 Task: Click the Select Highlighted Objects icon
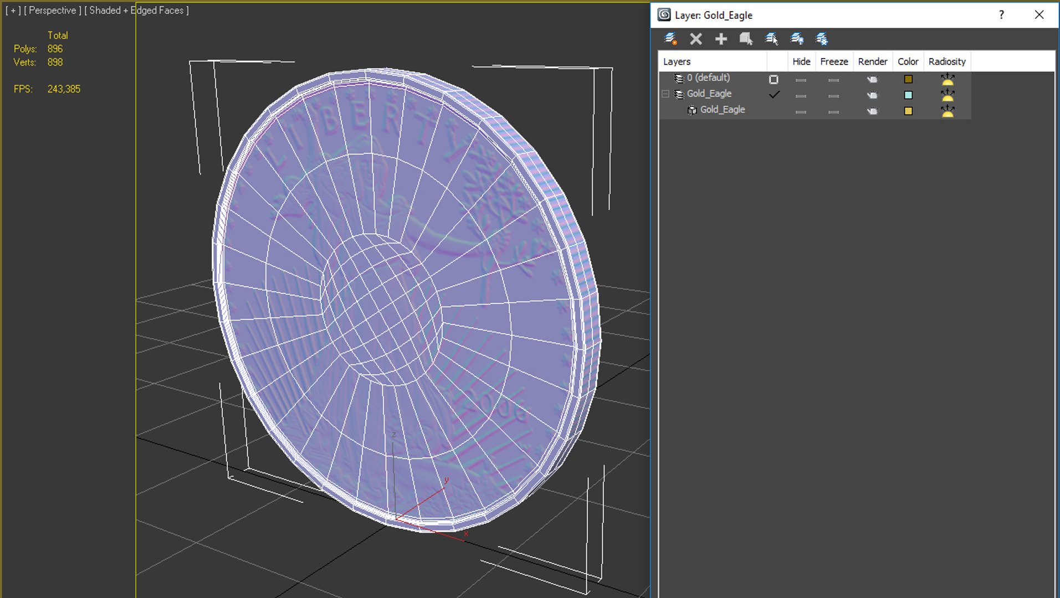[x=746, y=39]
